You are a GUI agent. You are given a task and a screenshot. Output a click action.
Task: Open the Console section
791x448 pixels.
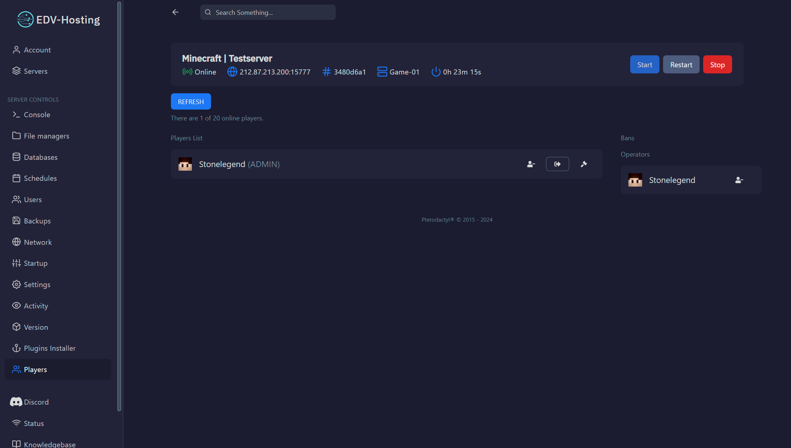(x=58, y=115)
